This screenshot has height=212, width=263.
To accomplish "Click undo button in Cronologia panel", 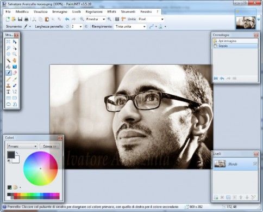I will [222, 78].
